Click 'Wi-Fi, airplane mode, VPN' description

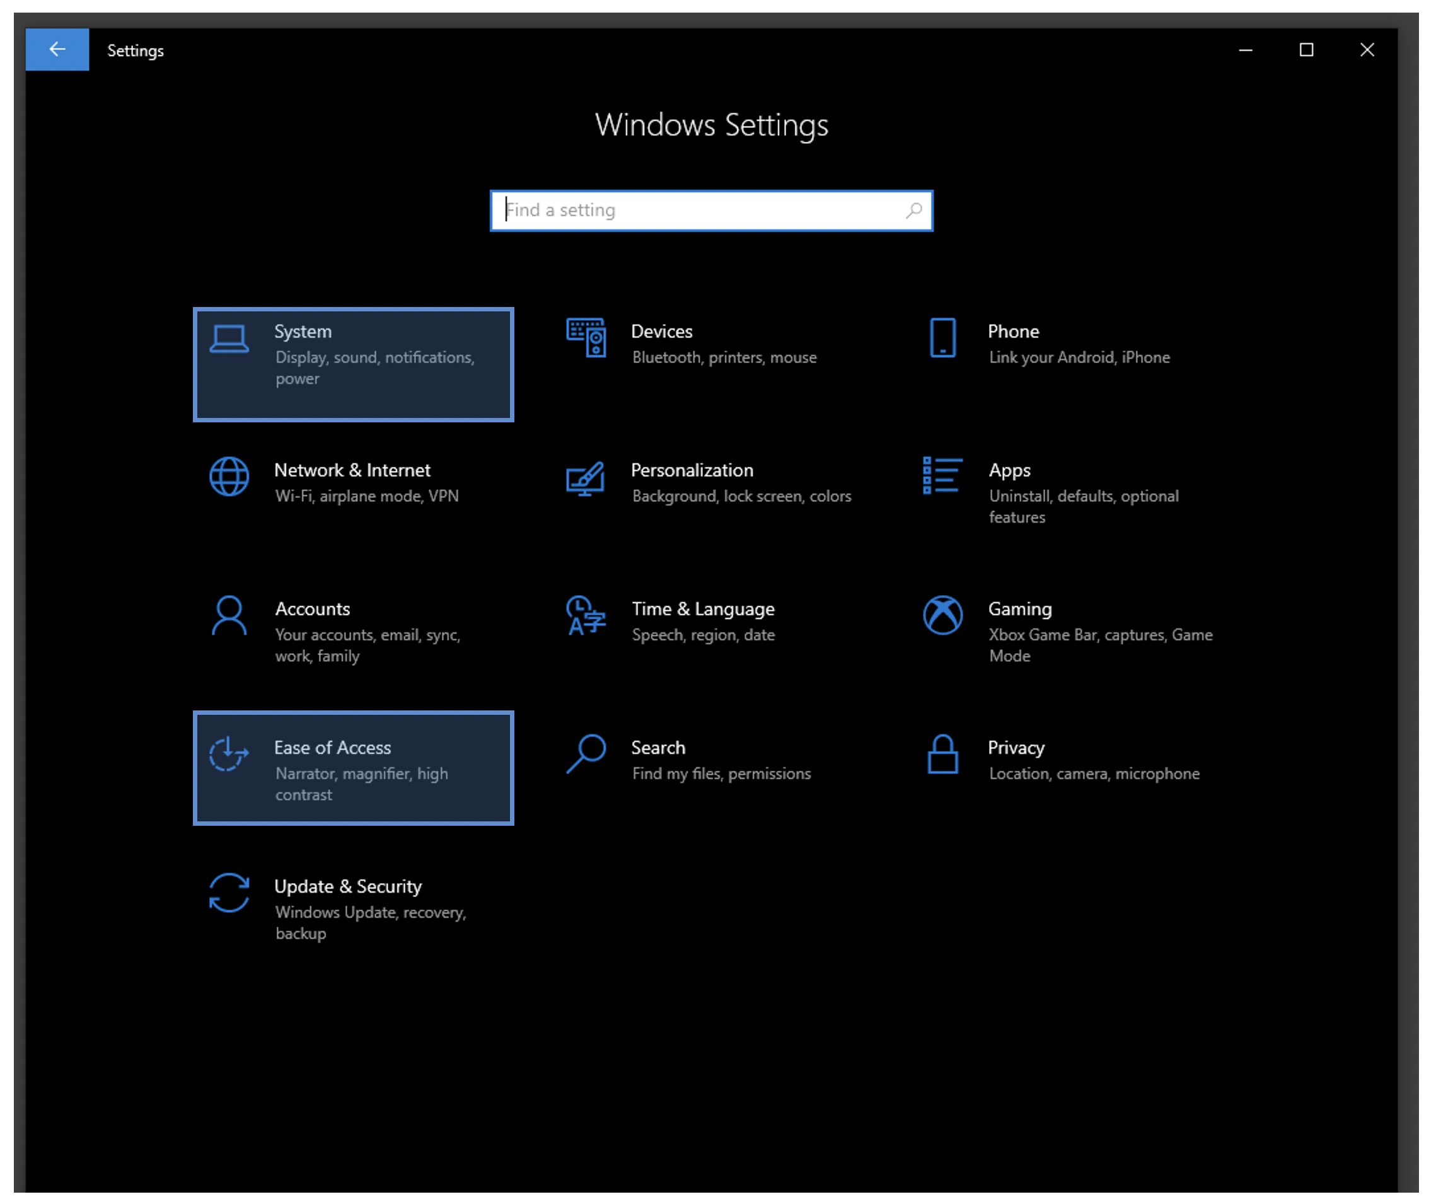pos(368,496)
